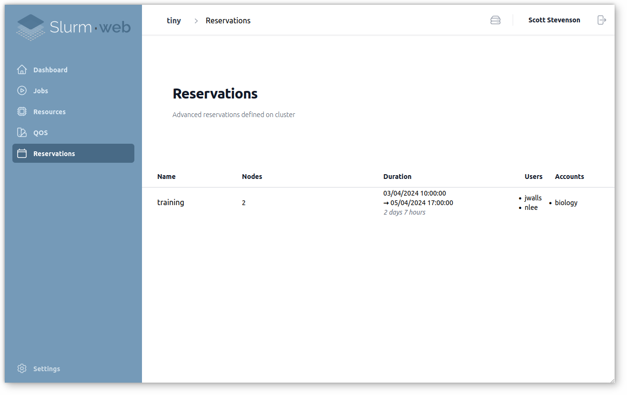Click end time 05/04/2024 17:00:00
This screenshot has width=627, height=395.
coord(422,203)
